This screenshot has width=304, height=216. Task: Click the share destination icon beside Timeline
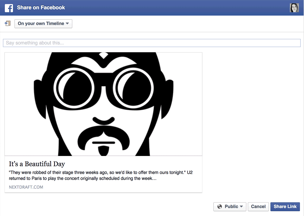click(8, 24)
